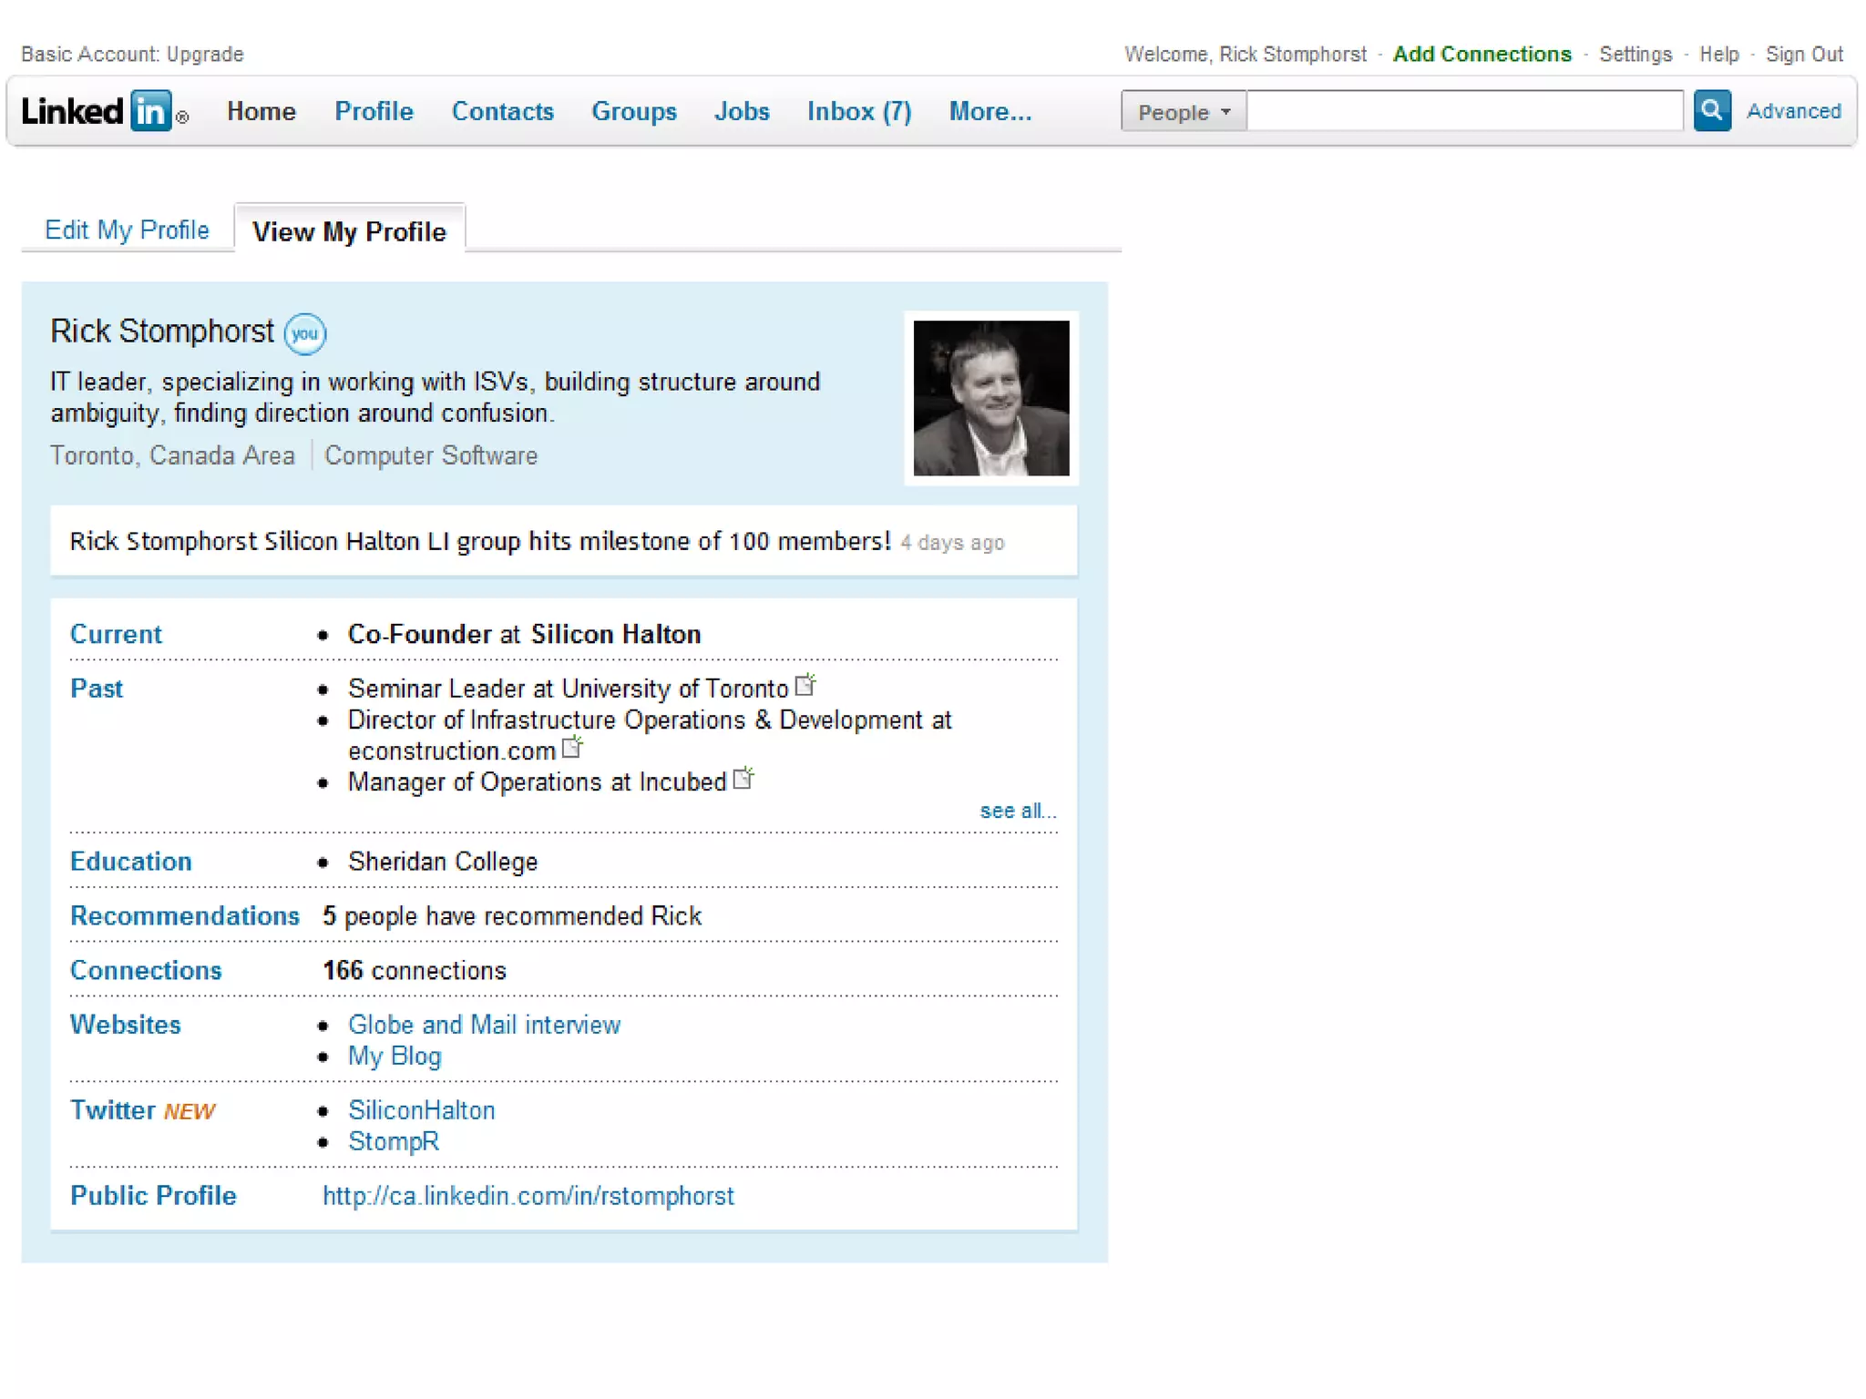
Task: Expand the More... navigation menu
Action: click(x=989, y=111)
